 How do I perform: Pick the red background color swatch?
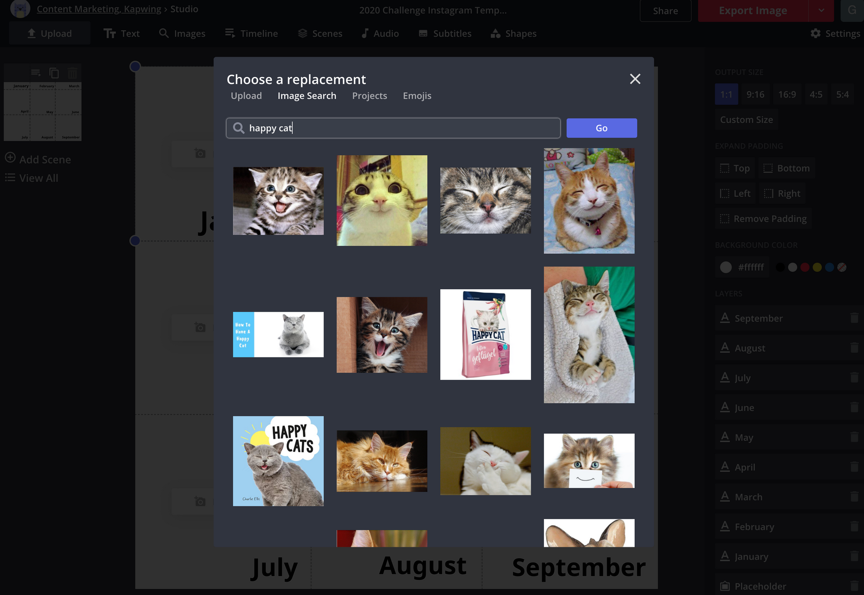coord(804,267)
